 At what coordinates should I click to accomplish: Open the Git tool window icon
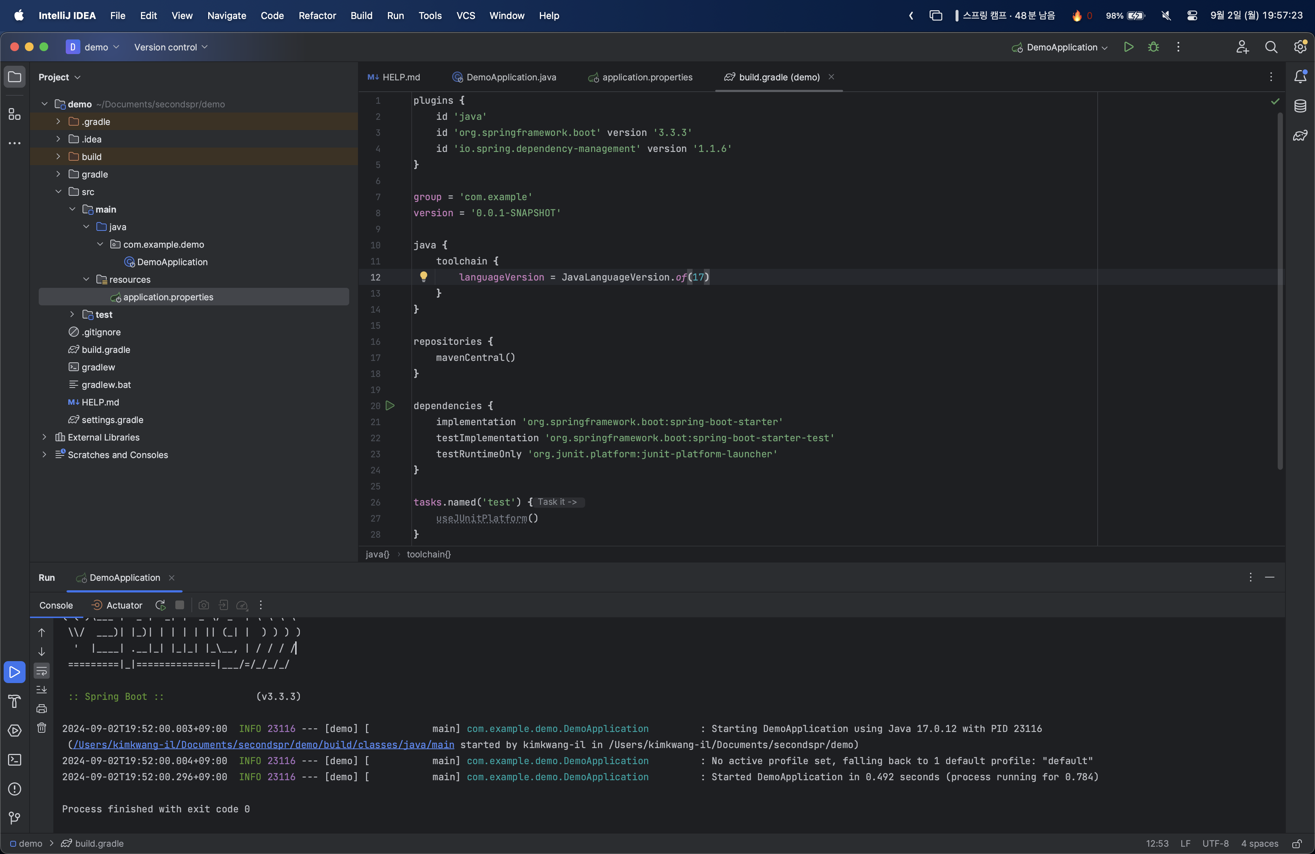[x=15, y=817]
